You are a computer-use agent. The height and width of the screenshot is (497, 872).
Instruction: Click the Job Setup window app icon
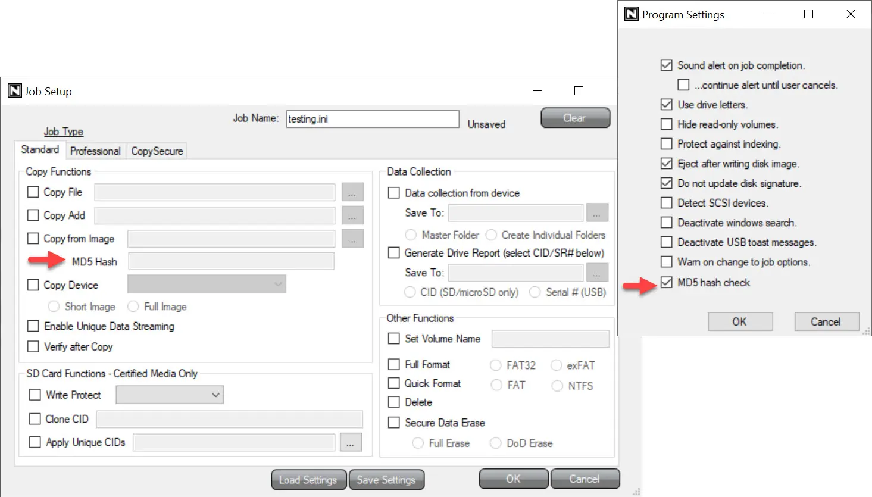tap(15, 91)
